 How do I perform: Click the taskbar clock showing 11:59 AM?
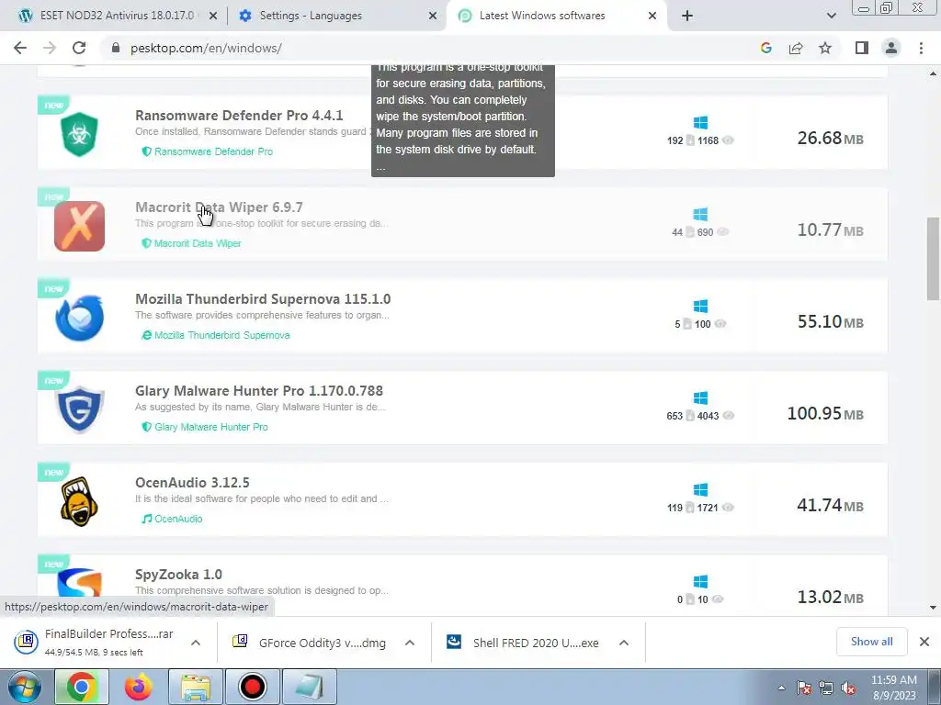(893, 688)
